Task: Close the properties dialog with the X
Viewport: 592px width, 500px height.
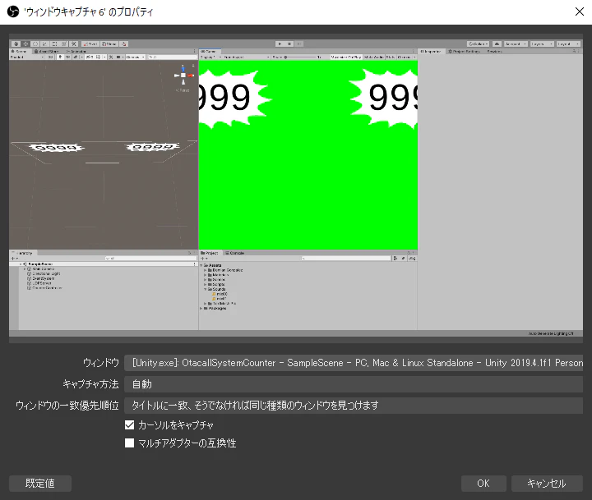Action: pyautogui.click(x=580, y=11)
